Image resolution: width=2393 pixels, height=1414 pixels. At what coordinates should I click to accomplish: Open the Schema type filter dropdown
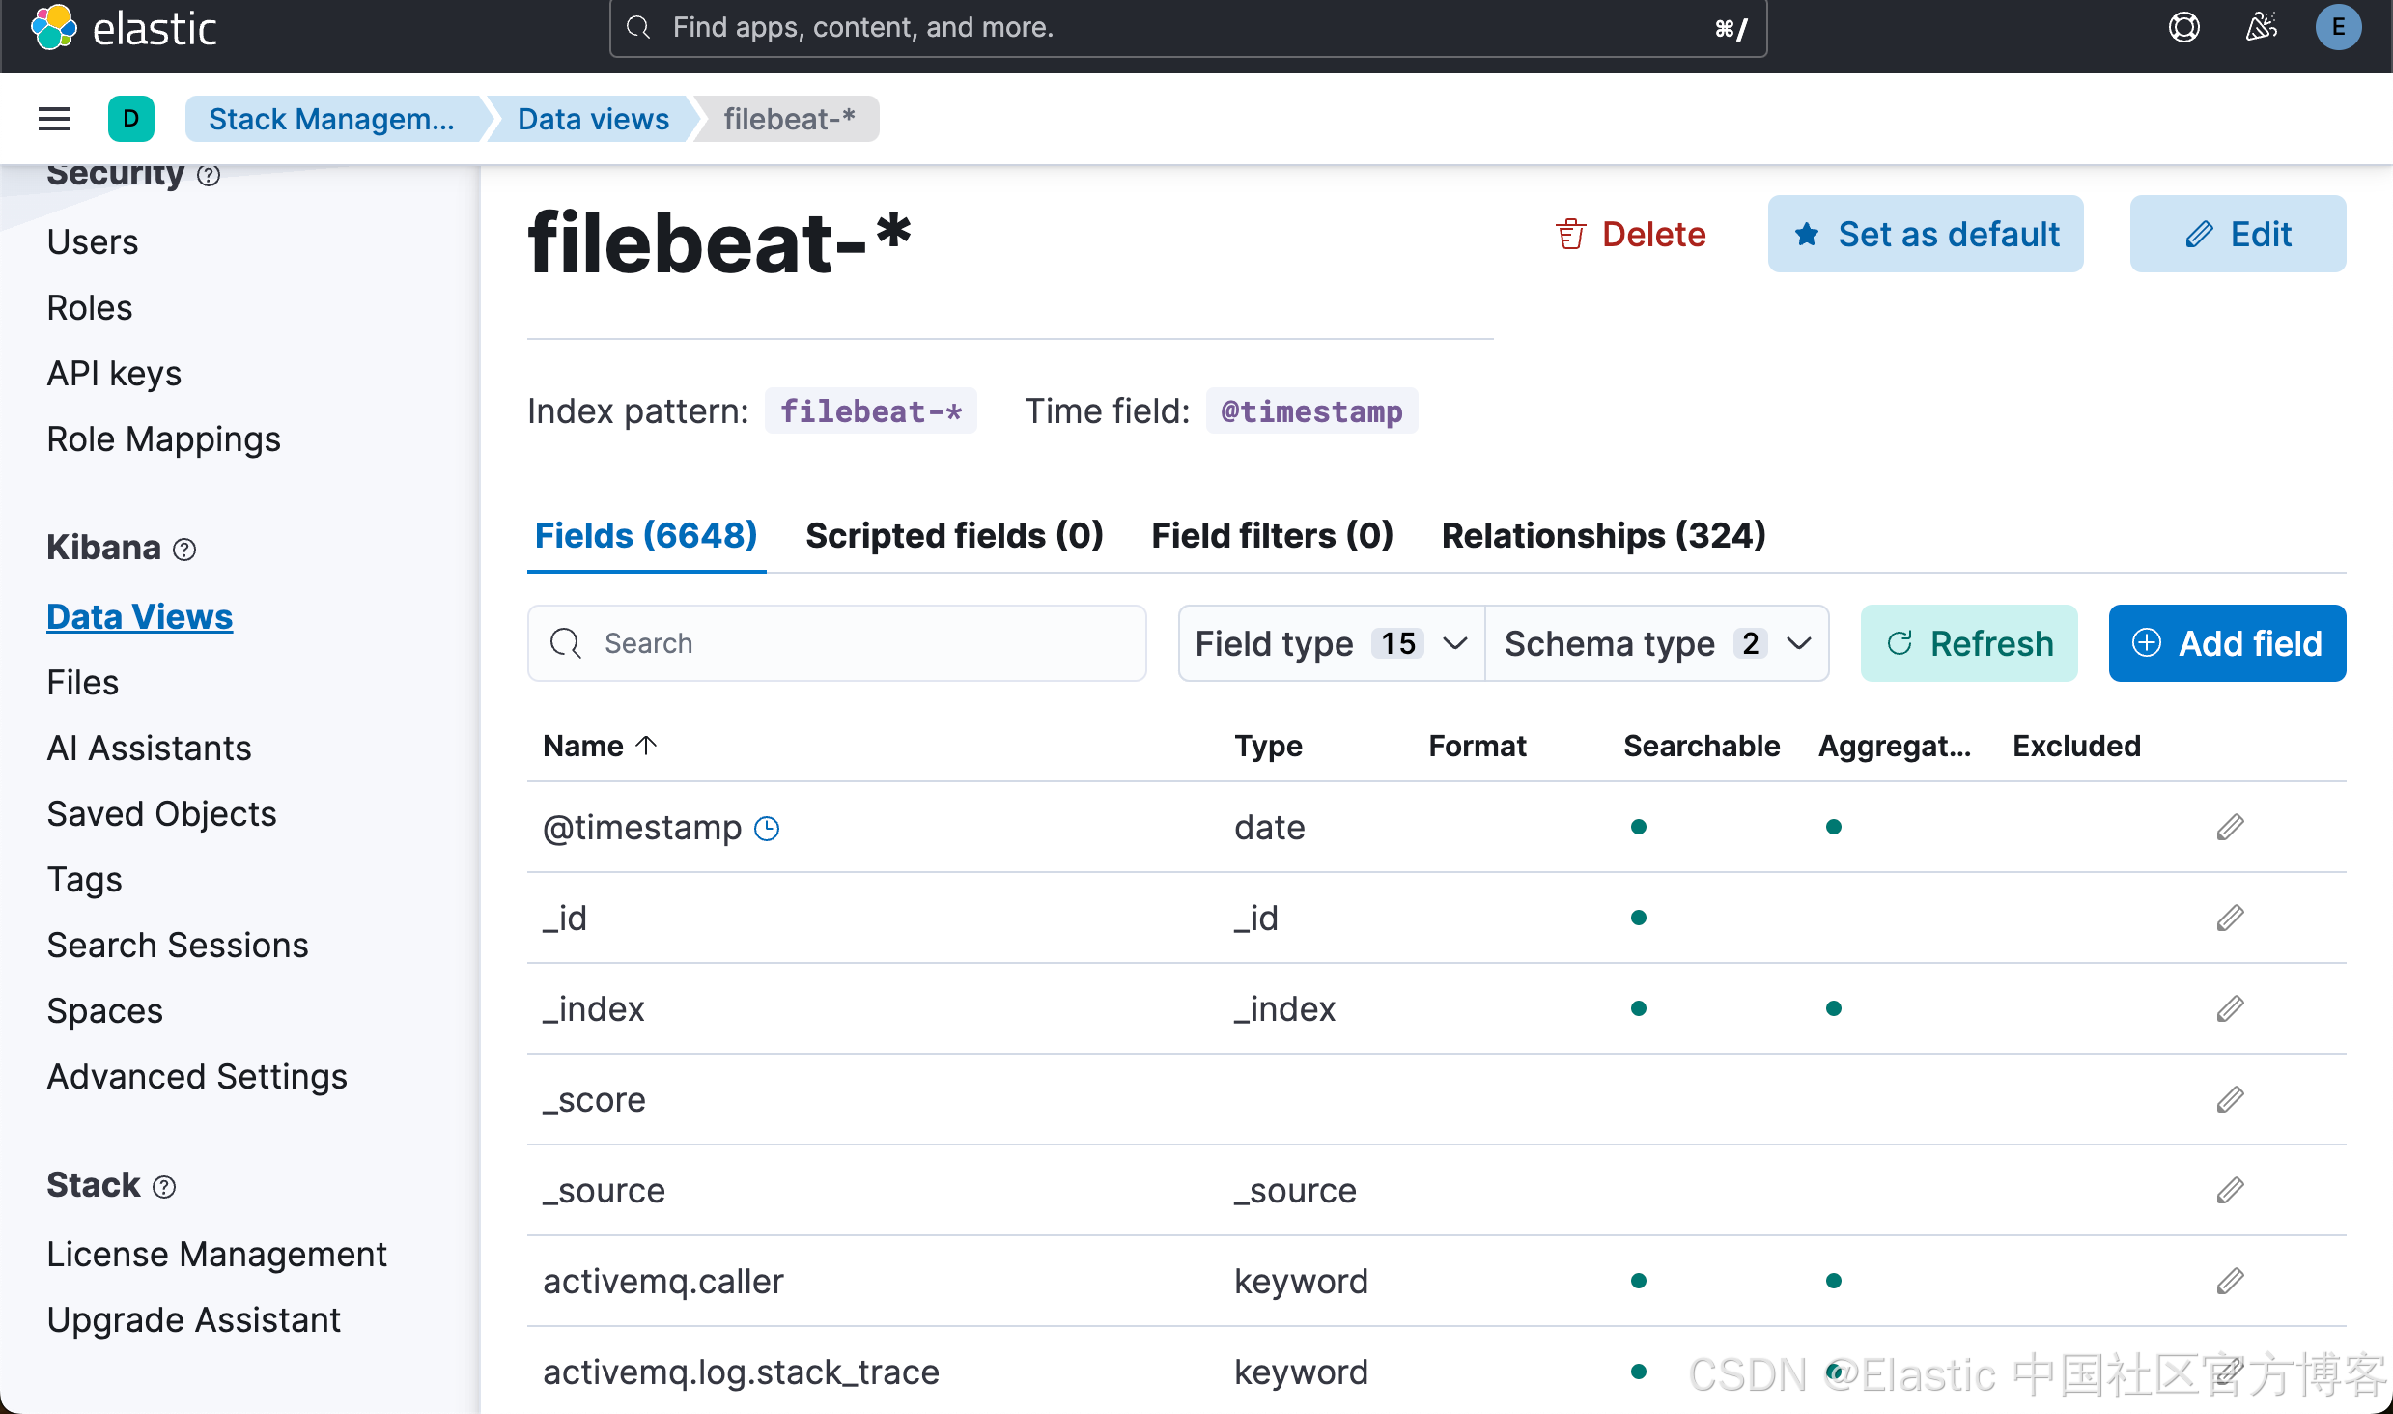pyautogui.click(x=1656, y=643)
